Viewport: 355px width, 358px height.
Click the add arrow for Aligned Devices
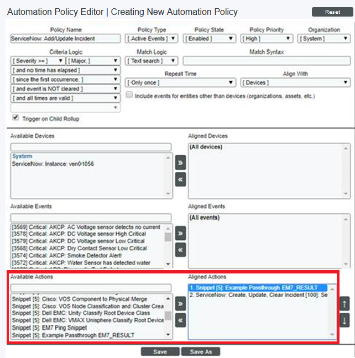[x=180, y=163]
